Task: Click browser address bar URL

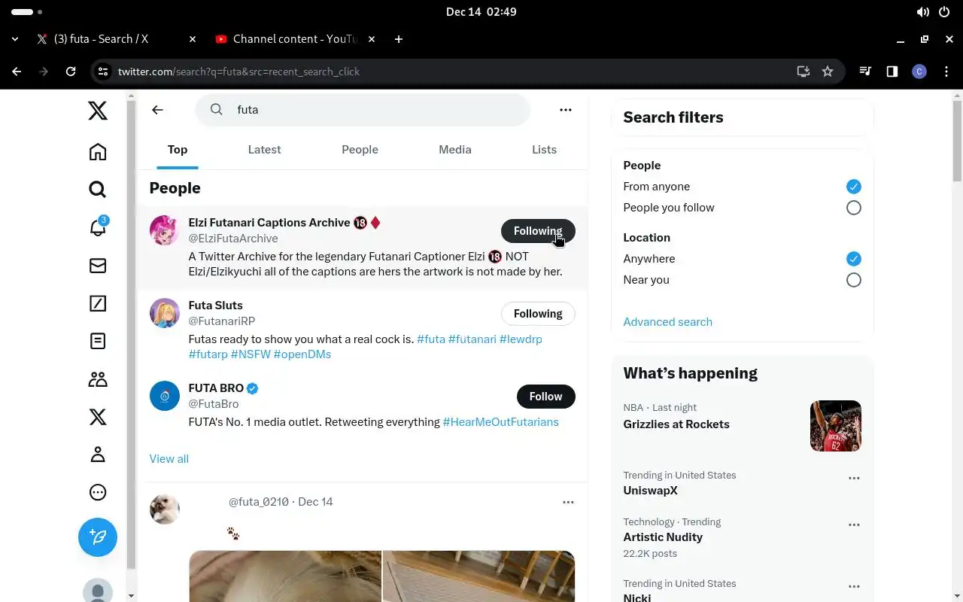Action: tap(239, 71)
